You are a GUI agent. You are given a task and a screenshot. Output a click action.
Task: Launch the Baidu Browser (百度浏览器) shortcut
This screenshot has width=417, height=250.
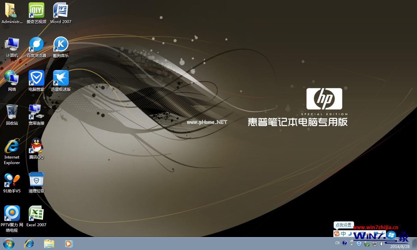[36, 47]
